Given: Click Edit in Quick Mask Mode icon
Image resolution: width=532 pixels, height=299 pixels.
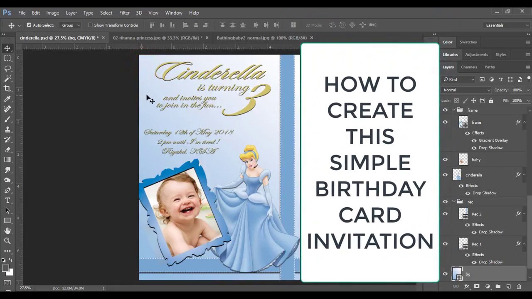Looking at the screenshot, I should tap(7, 283).
